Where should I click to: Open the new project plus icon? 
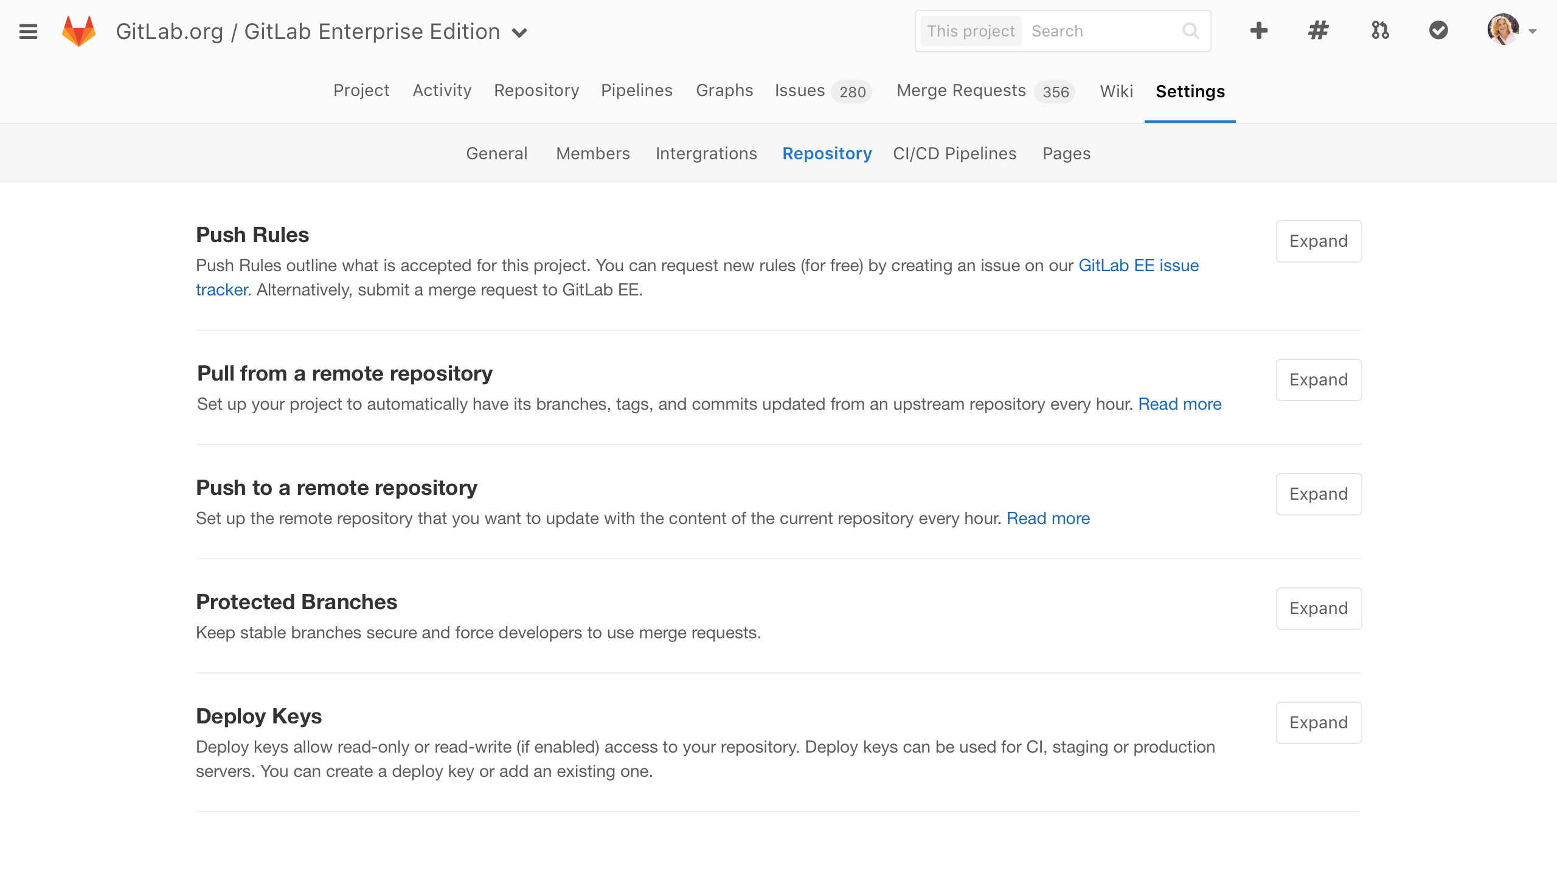[1258, 30]
